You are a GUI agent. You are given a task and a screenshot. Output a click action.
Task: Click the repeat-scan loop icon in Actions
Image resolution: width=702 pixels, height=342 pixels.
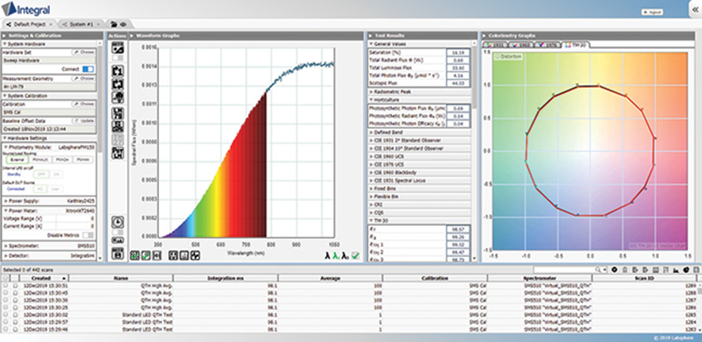pyautogui.click(x=118, y=84)
